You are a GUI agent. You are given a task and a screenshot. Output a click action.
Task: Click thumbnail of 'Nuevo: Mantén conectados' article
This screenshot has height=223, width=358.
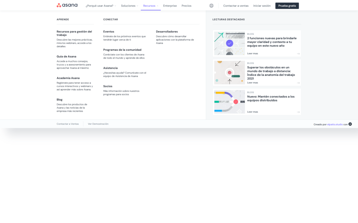(229, 101)
